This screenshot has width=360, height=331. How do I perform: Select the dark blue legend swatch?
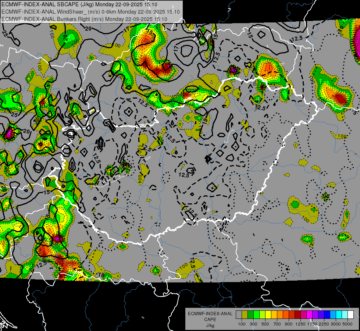327,314
